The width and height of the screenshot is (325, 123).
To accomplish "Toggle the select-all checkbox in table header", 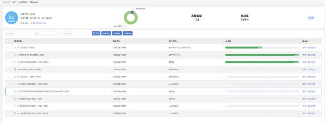I will tap(8, 41).
